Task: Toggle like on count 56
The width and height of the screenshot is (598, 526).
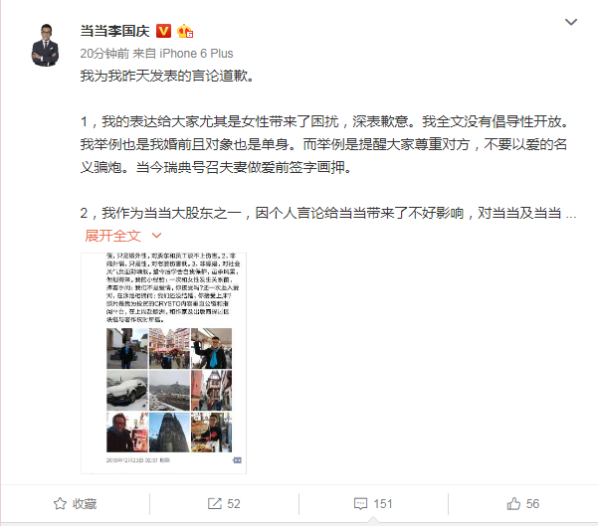Action: (522, 503)
